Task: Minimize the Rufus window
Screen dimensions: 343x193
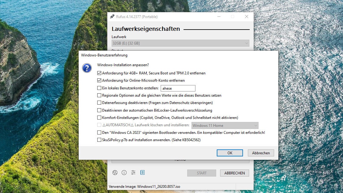Action: pos(219,17)
